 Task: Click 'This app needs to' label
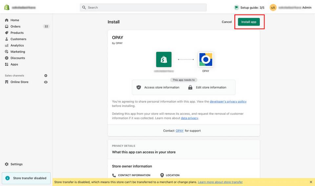pyautogui.click(x=184, y=80)
